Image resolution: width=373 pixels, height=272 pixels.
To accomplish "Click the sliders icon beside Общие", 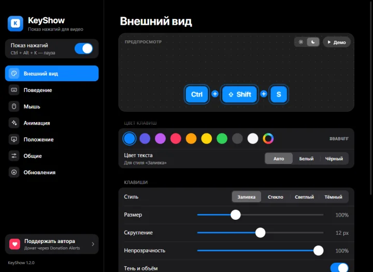I will tap(14, 156).
